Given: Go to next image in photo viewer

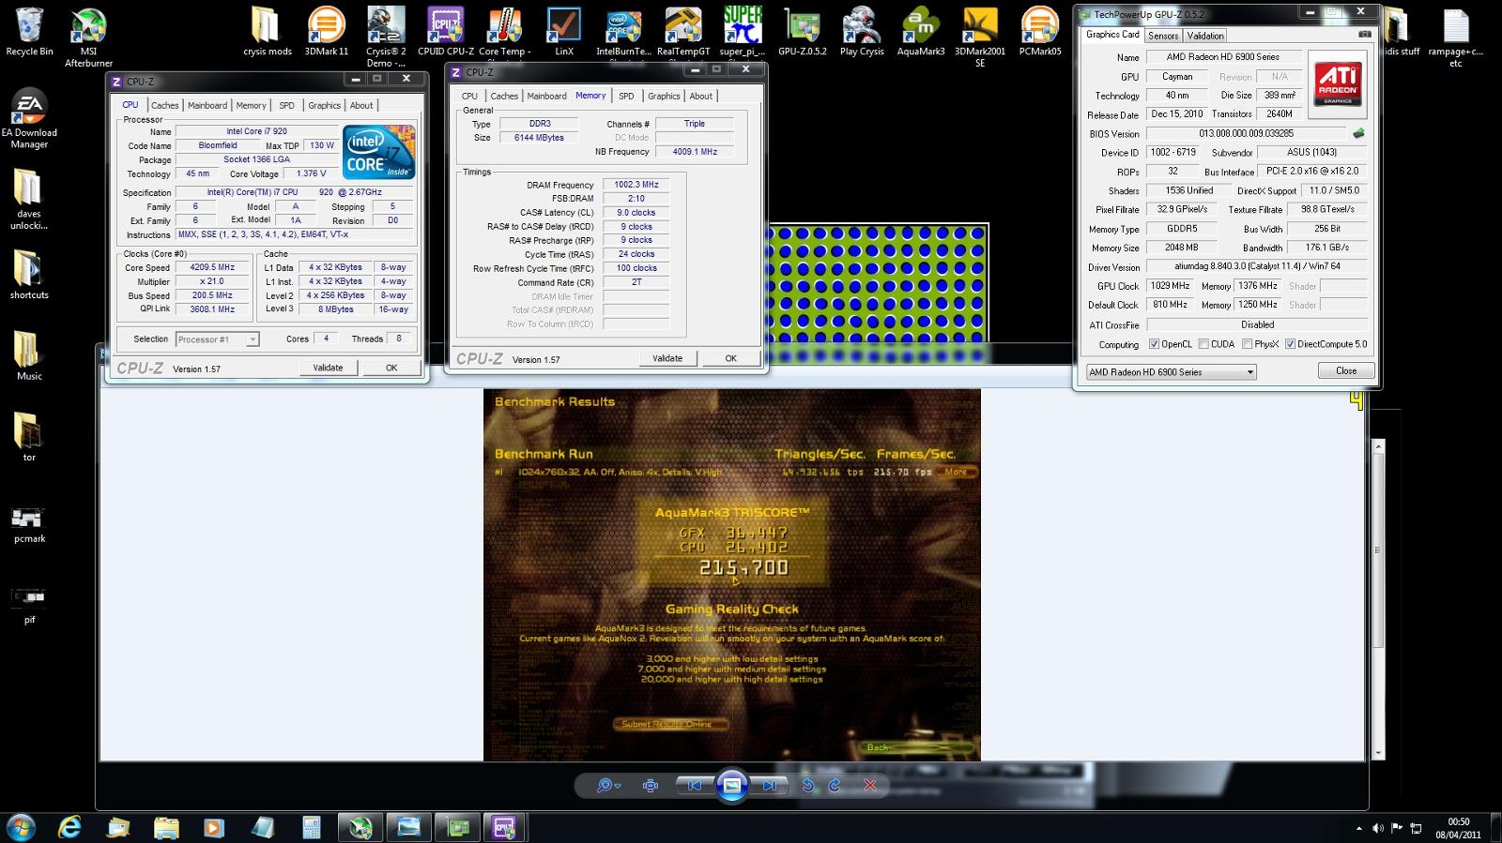Looking at the screenshot, I should pyautogui.click(x=769, y=786).
